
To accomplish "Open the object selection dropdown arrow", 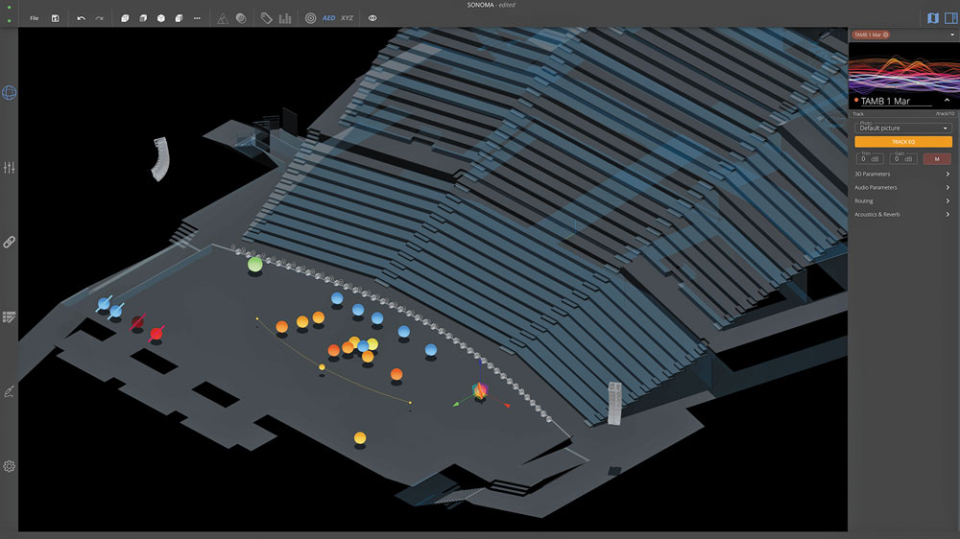I will [x=952, y=35].
